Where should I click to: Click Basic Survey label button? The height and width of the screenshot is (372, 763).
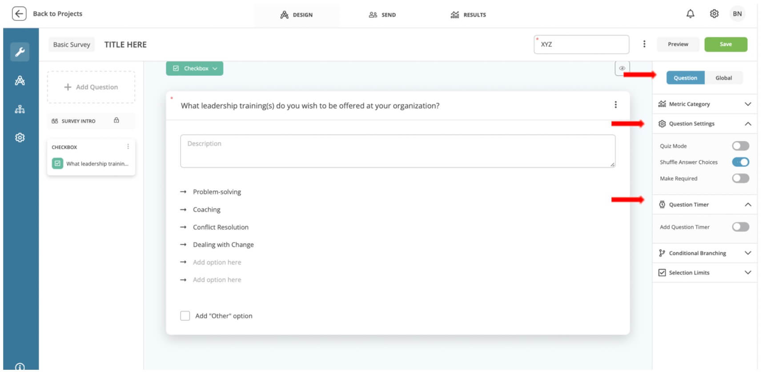click(72, 44)
